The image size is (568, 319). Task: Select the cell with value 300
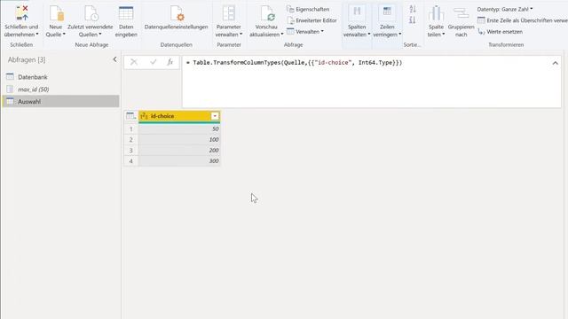pyautogui.click(x=179, y=161)
